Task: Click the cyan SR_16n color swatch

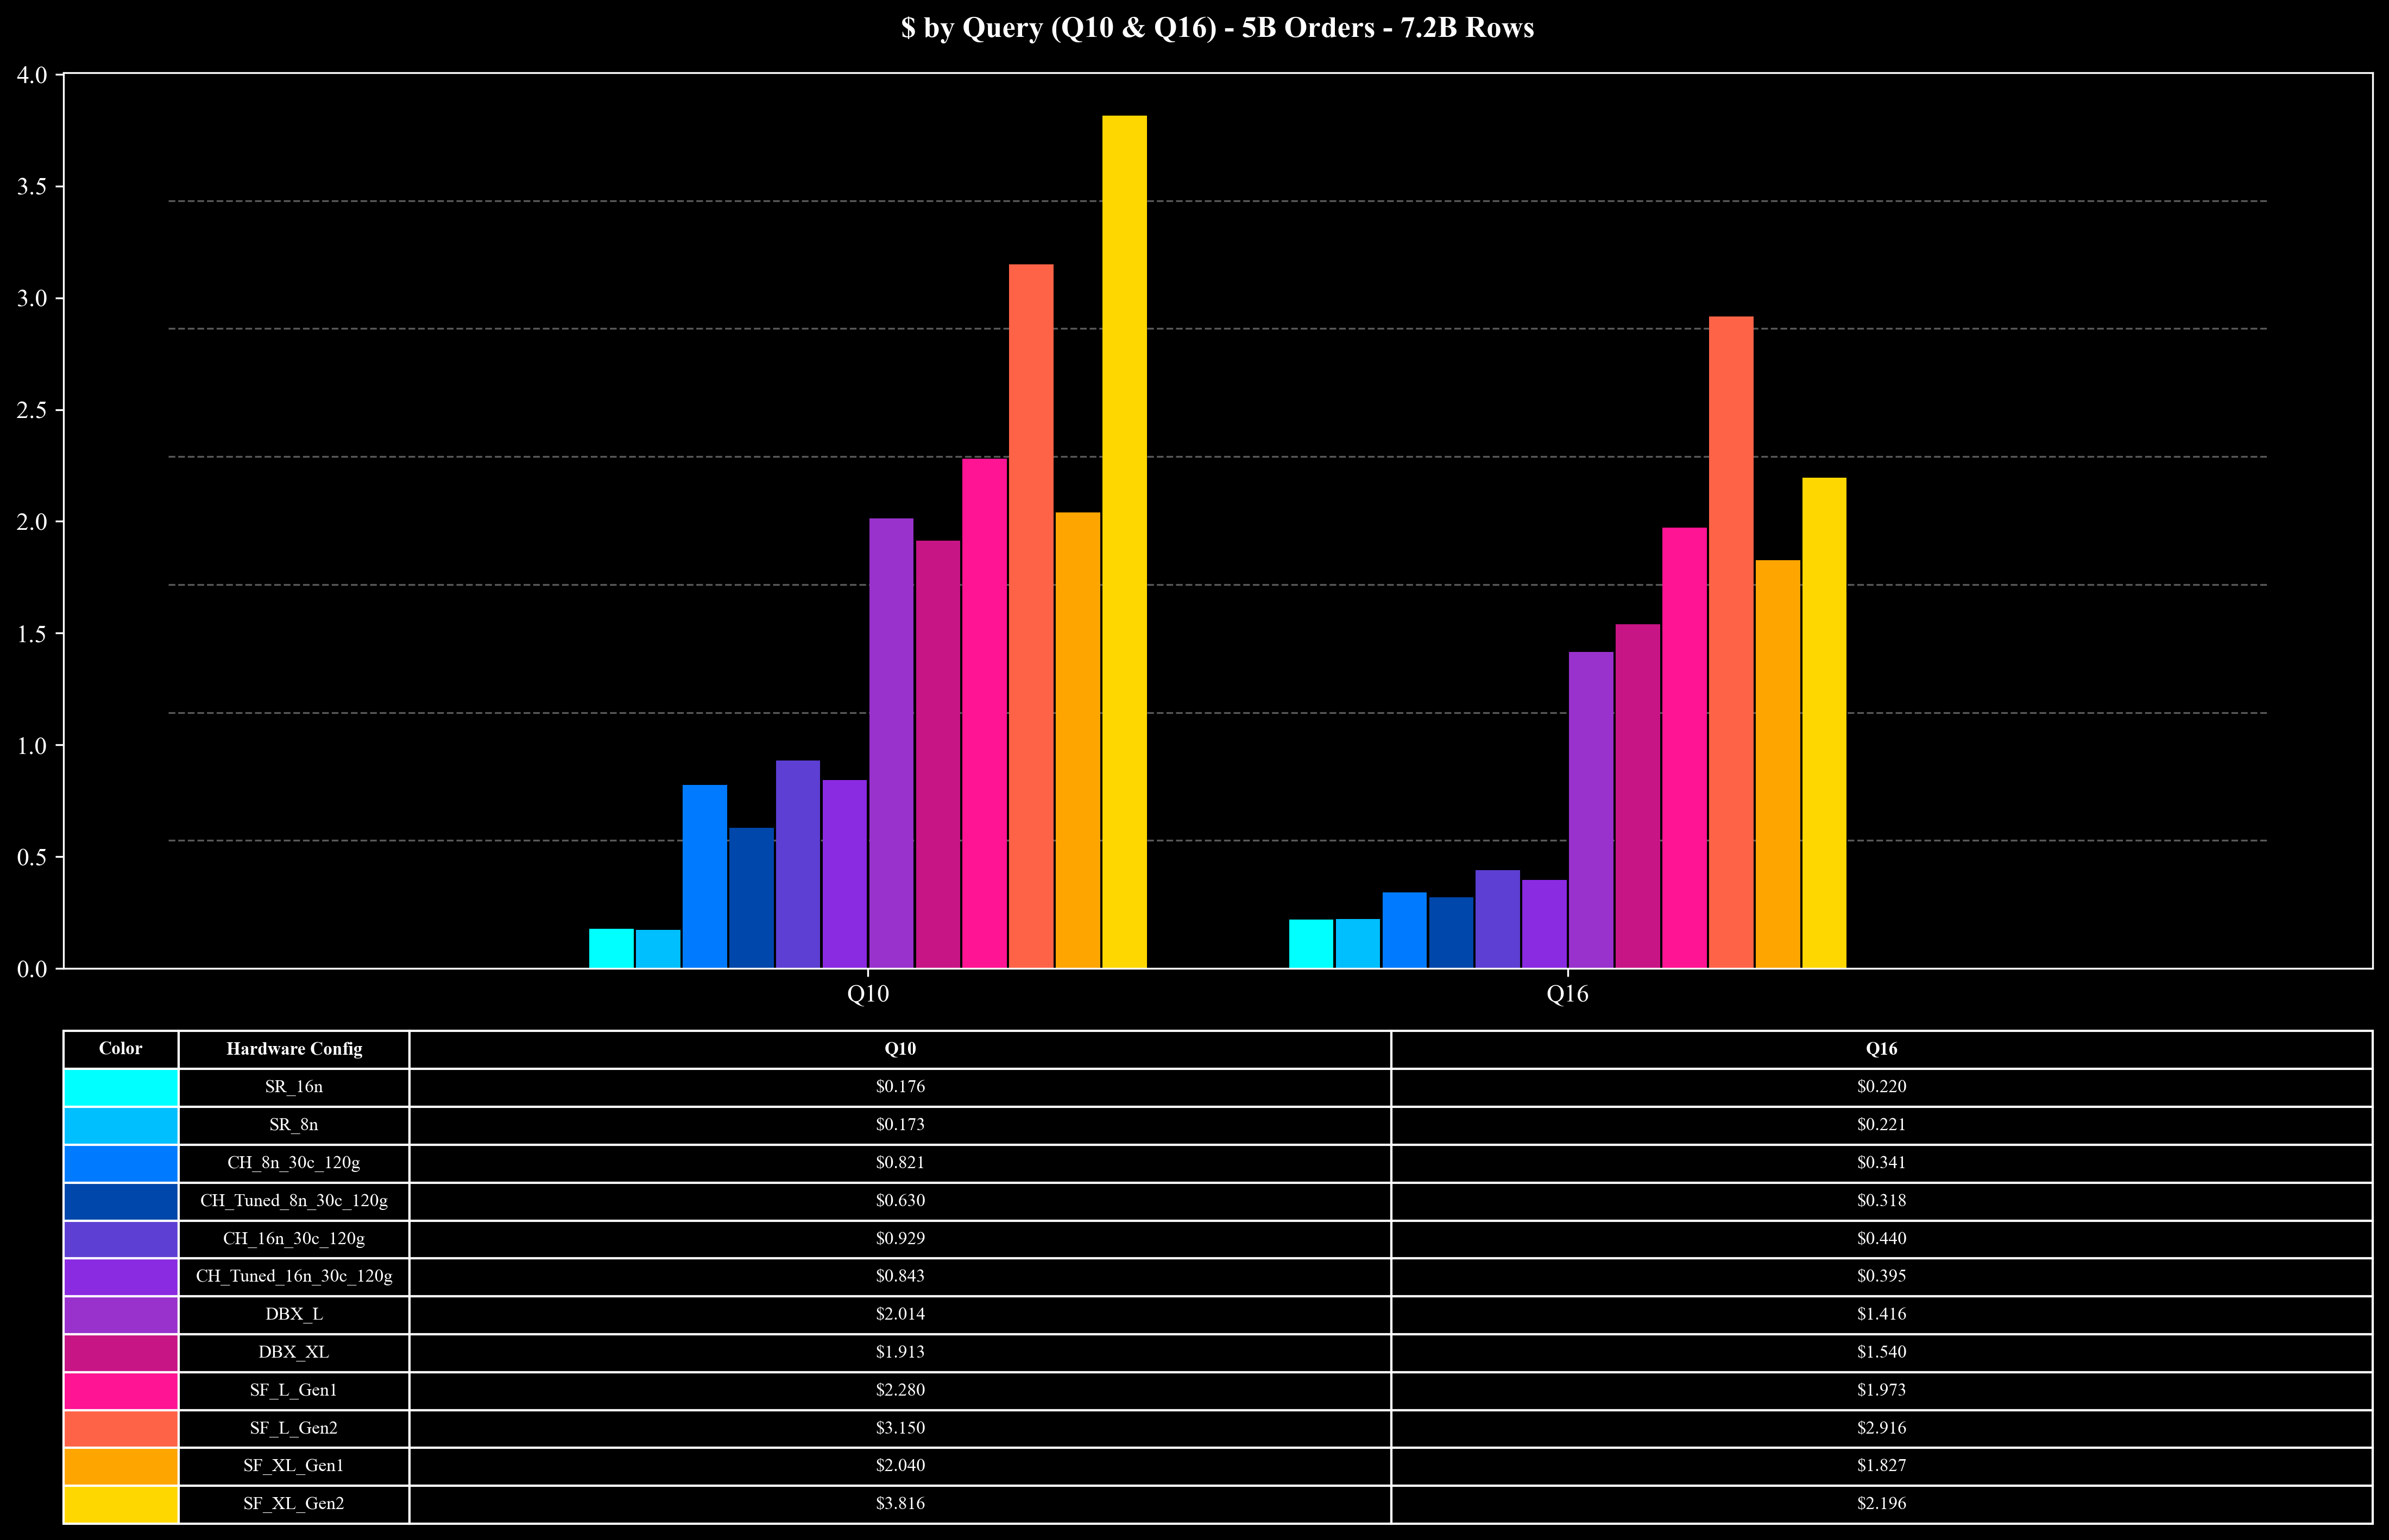Action: click(x=121, y=1087)
